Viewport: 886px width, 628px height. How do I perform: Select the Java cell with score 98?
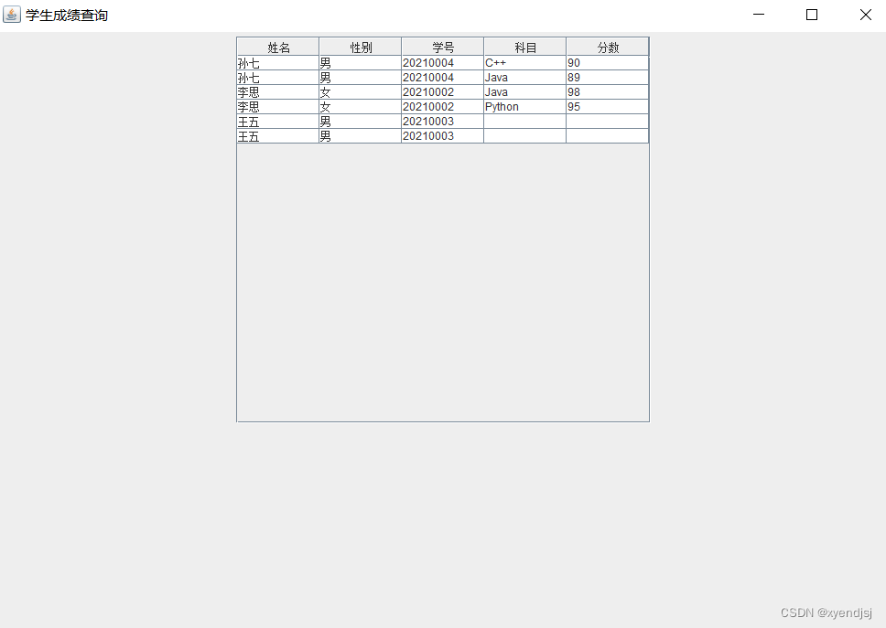[525, 92]
